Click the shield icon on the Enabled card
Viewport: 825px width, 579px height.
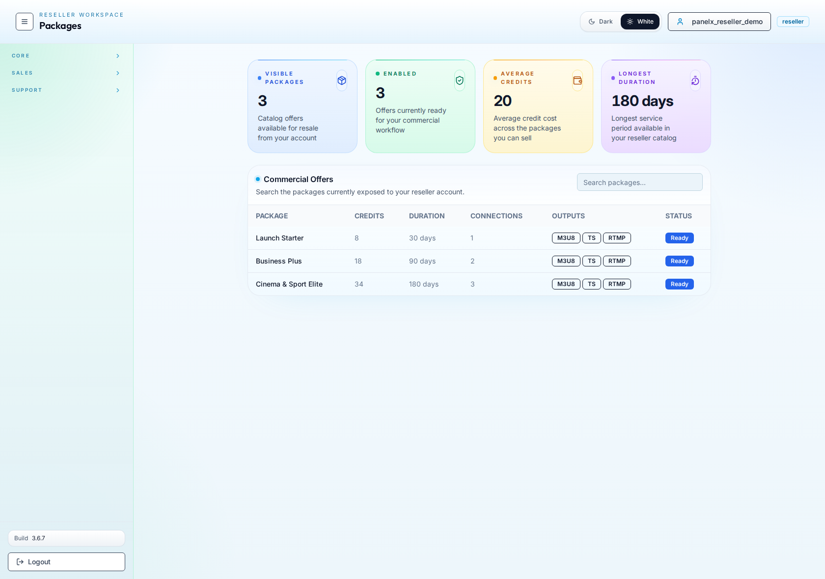tap(459, 80)
